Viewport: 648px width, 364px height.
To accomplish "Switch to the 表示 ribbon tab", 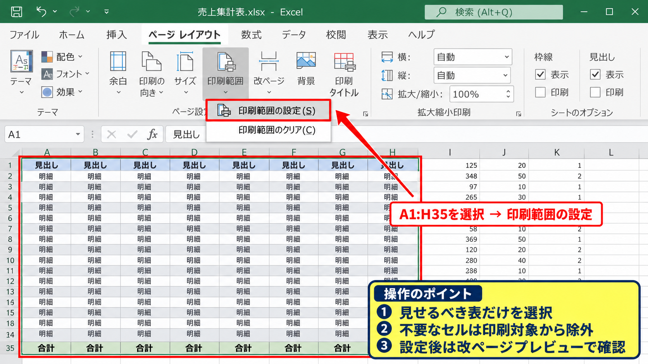I will pos(377,35).
